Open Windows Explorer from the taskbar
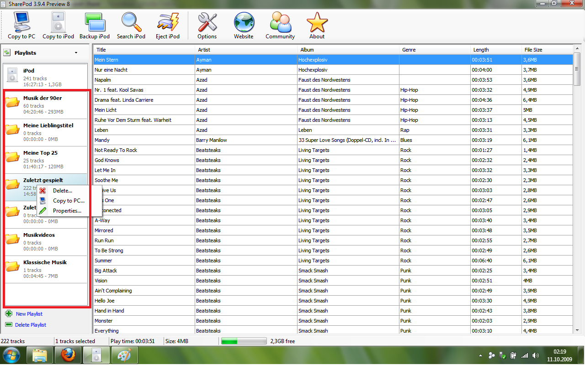Viewport: 585px width, 365px height. pos(40,355)
